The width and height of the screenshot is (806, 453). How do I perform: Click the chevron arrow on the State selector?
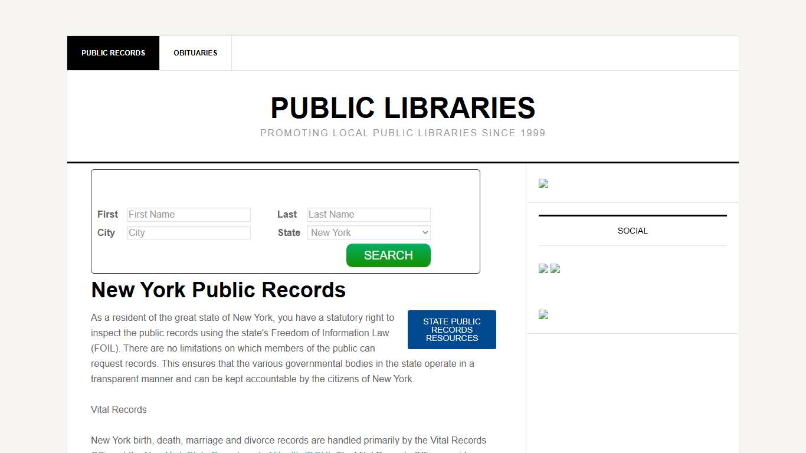click(426, 232)
